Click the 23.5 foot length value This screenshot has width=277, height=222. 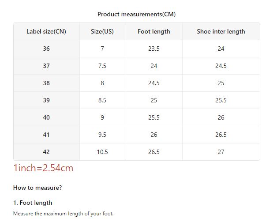pos(153,49)
